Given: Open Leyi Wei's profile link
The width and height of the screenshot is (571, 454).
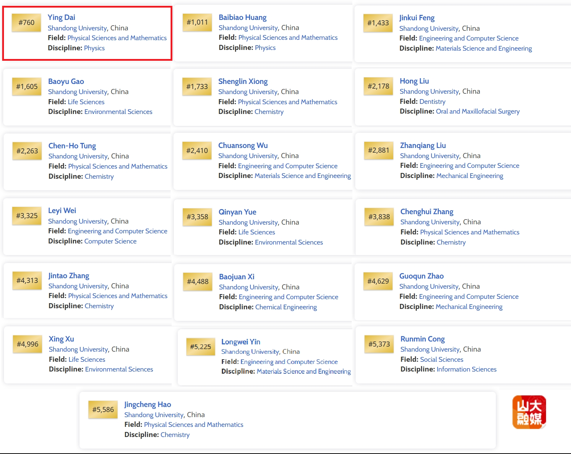Looking at the screenshot, I should [62, 211].
